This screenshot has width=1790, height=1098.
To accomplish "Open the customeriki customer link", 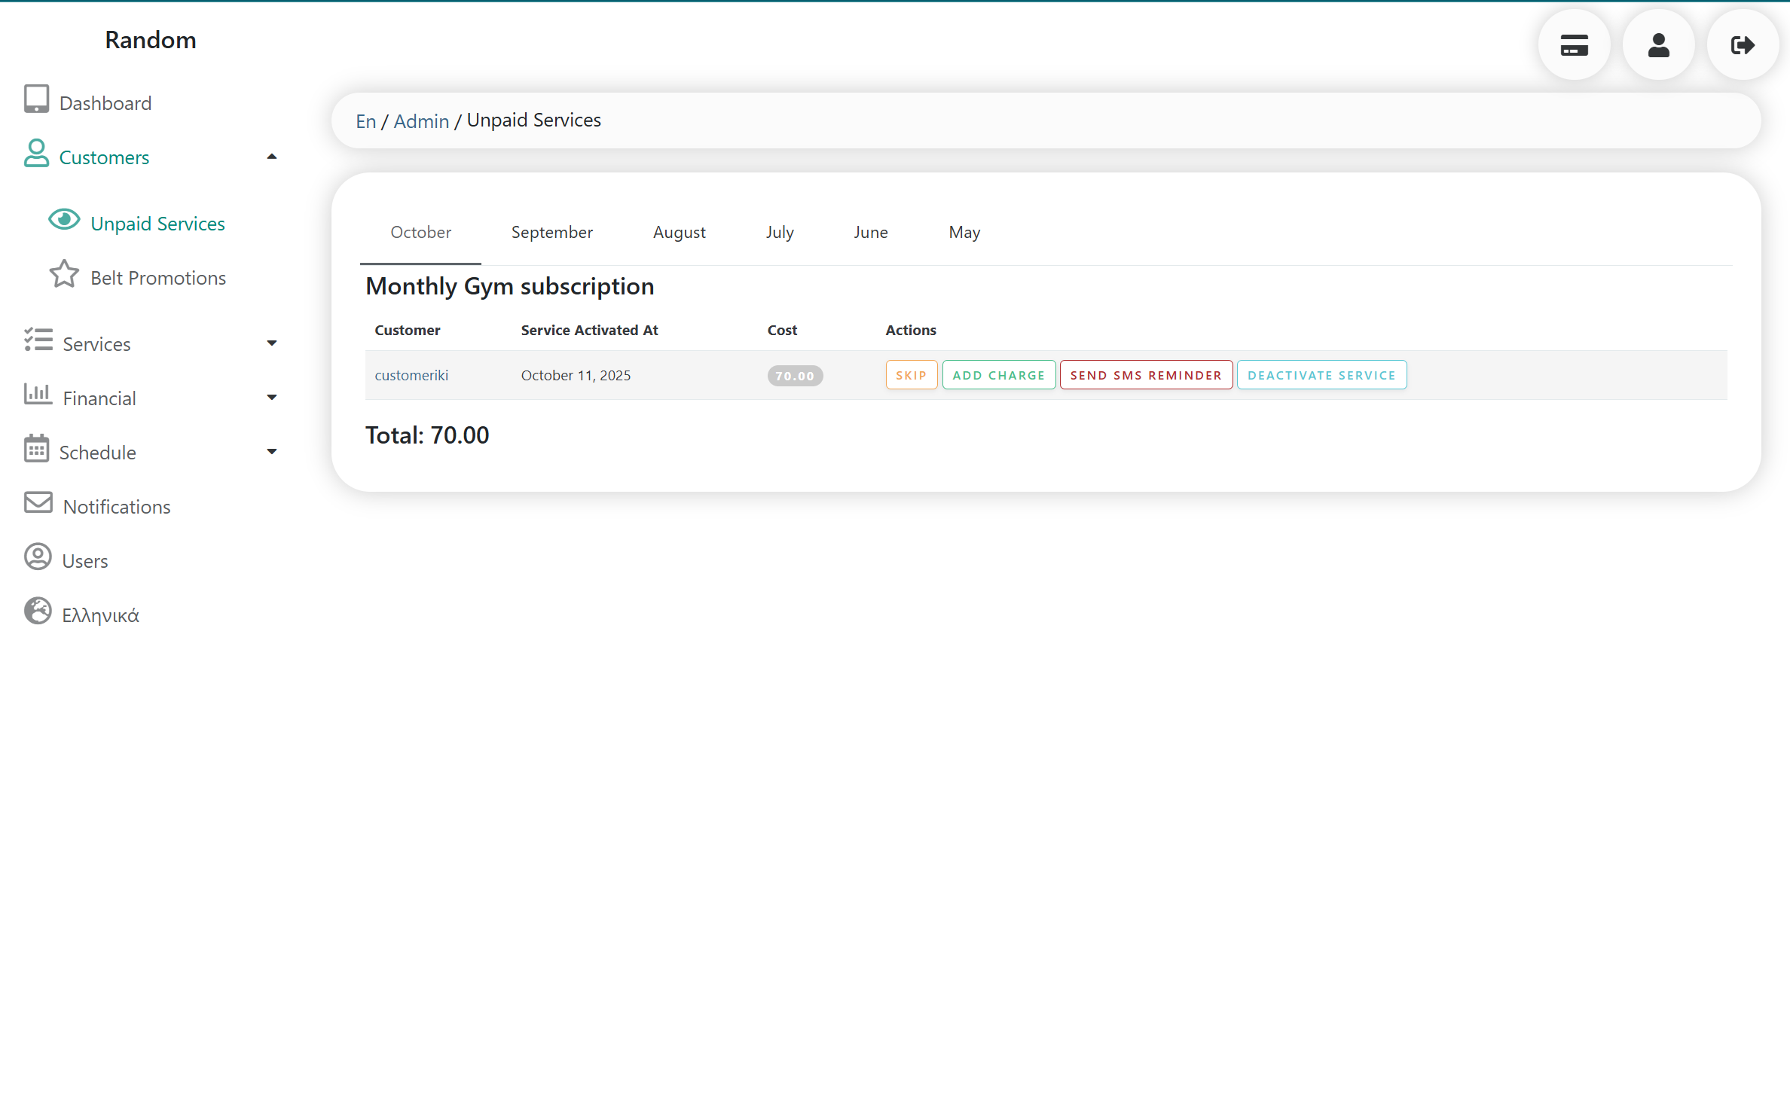I will point(411,376).
